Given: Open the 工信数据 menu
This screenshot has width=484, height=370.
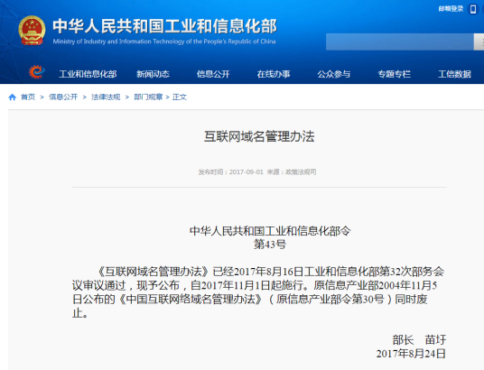Looking at the screenshot, I should pos(455,74).
